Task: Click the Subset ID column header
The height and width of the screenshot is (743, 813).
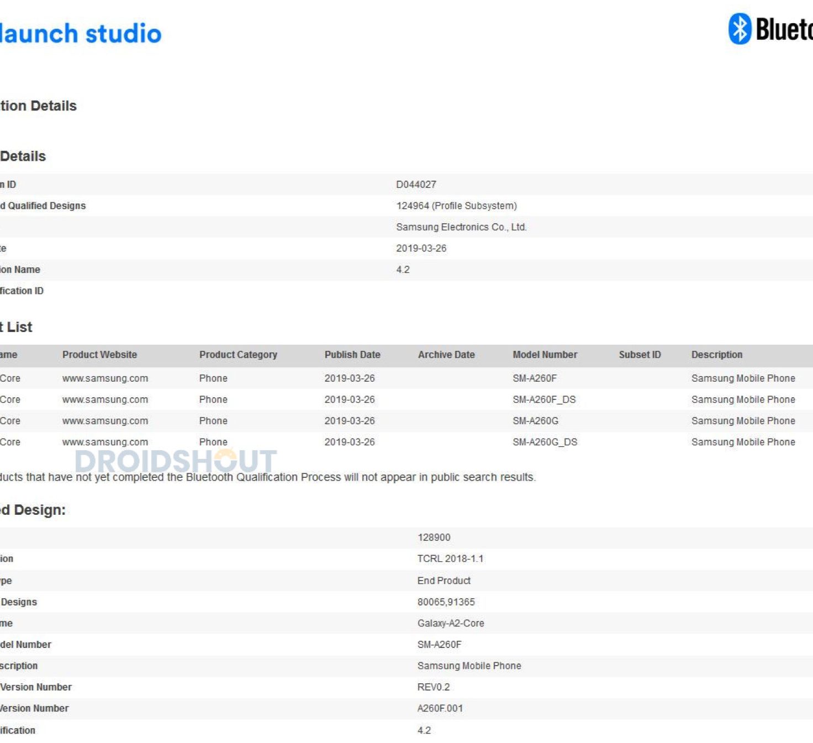Action: 640,355
